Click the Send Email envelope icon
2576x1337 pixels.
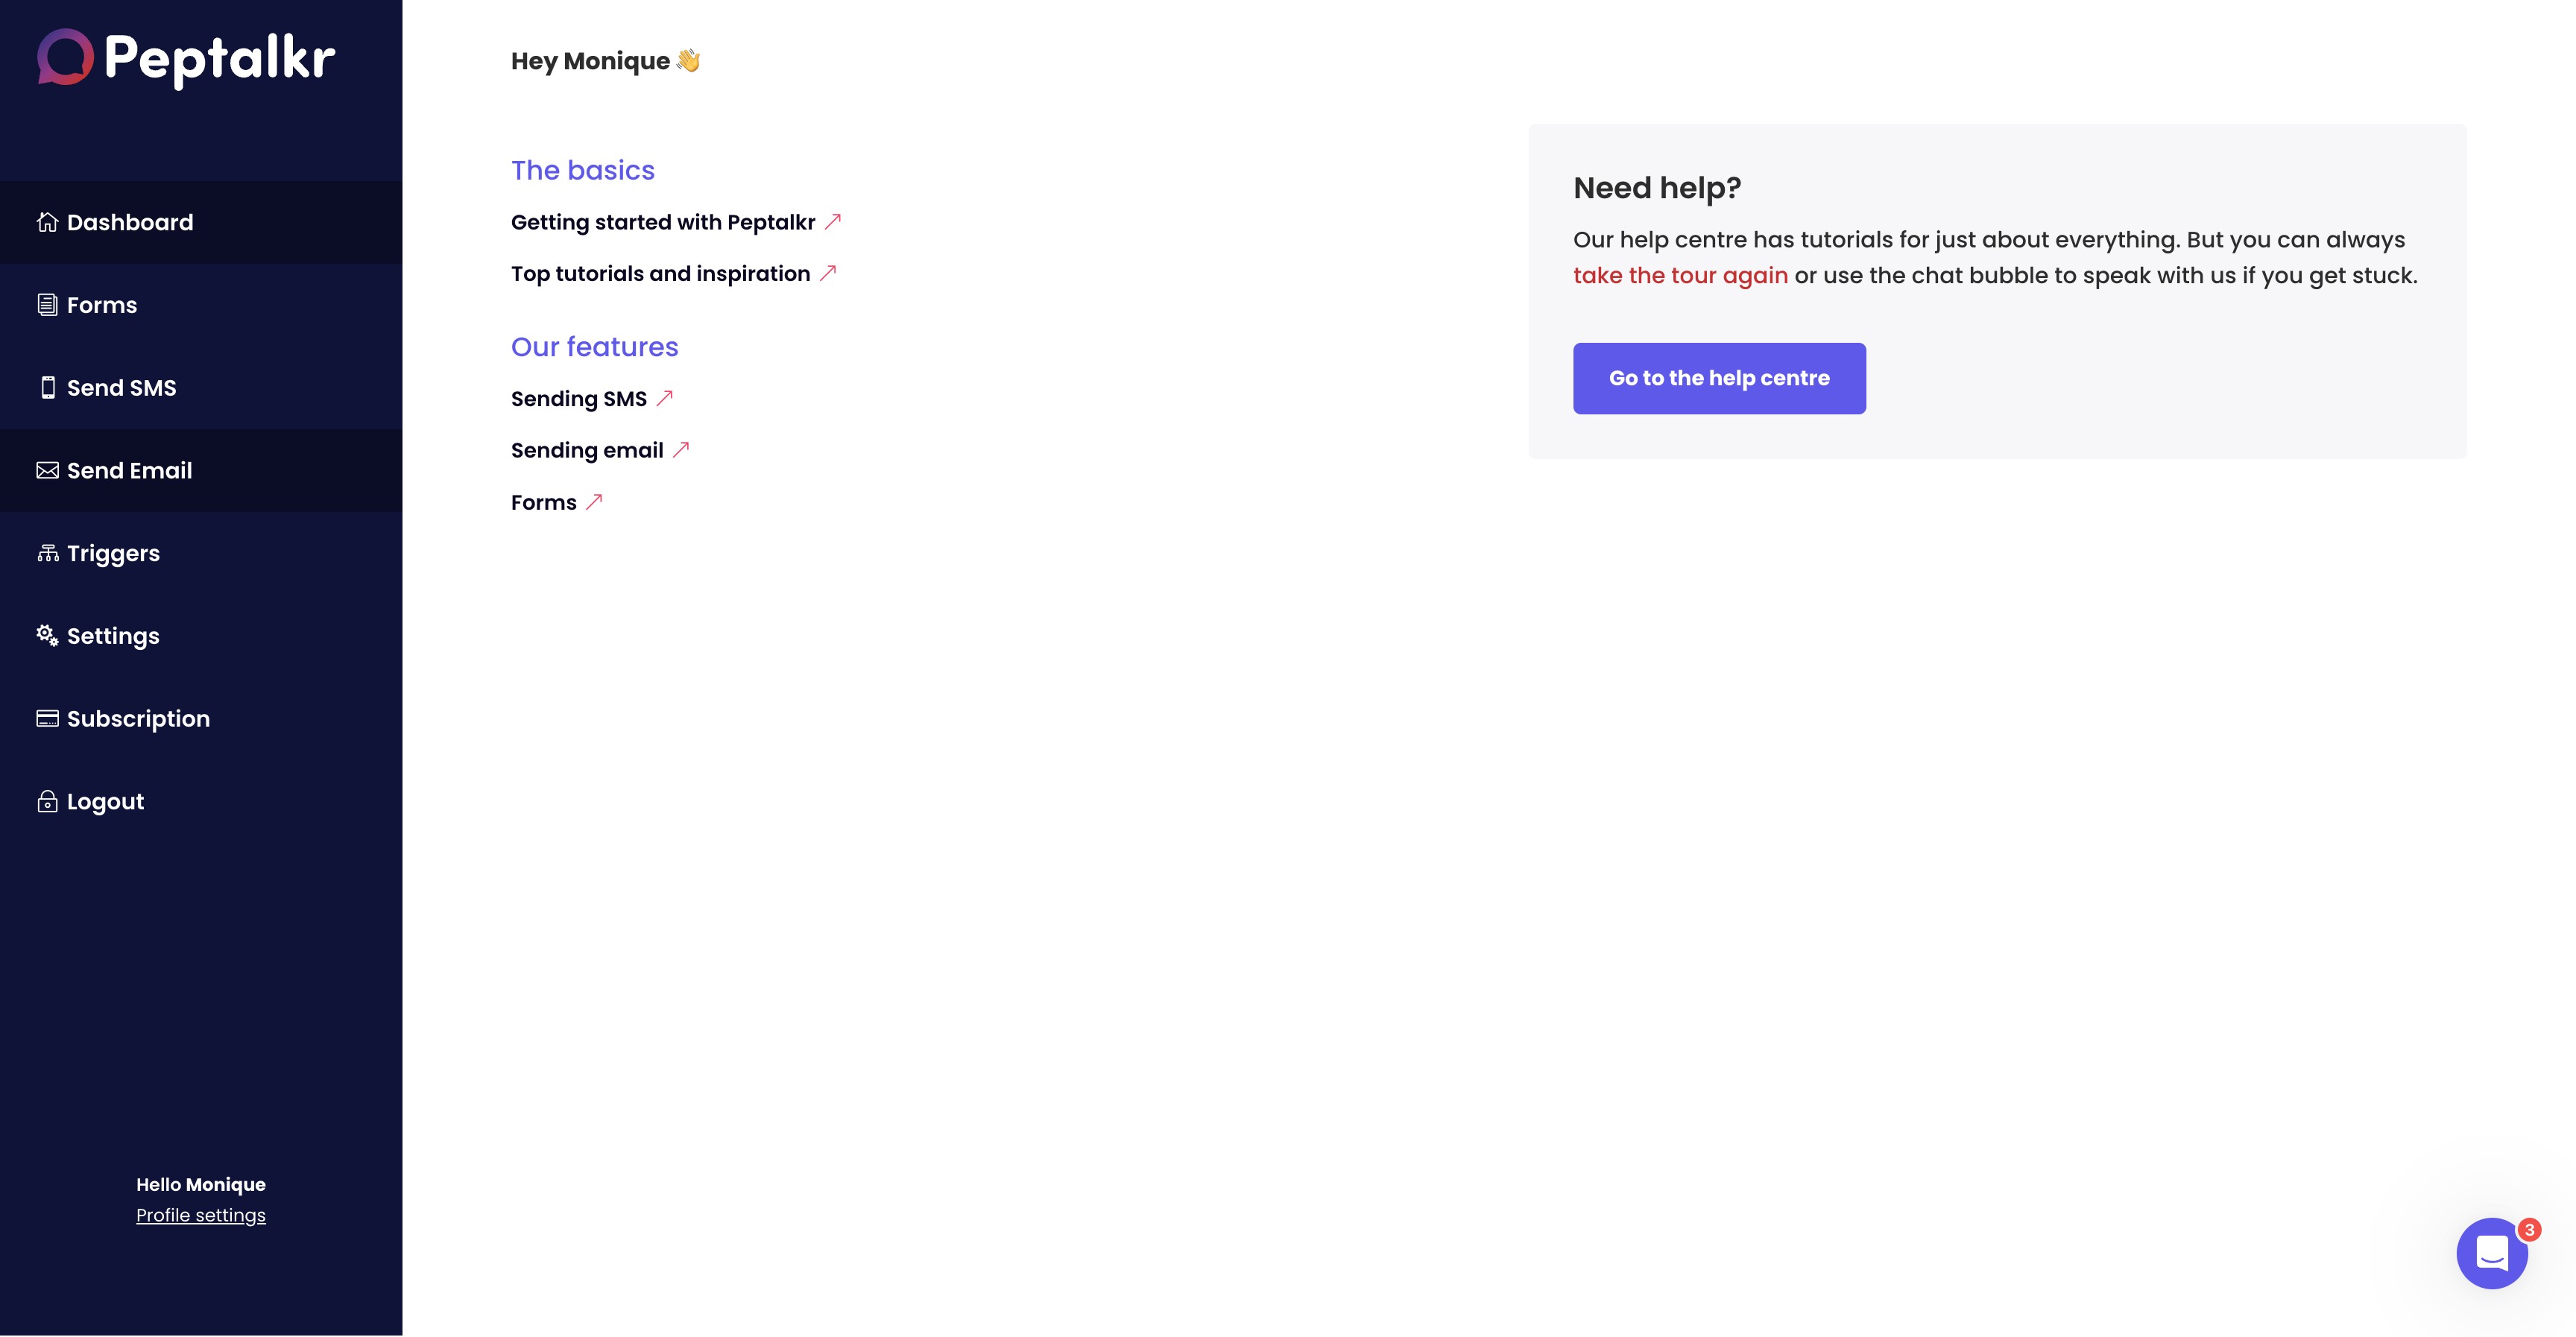click(x=47, y=471)
